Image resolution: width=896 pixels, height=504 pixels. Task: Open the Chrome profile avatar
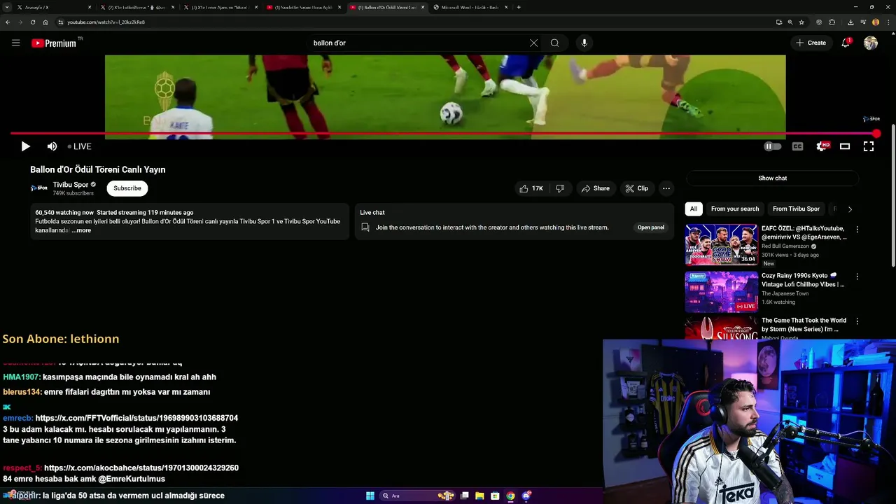[x=875, y=22]
